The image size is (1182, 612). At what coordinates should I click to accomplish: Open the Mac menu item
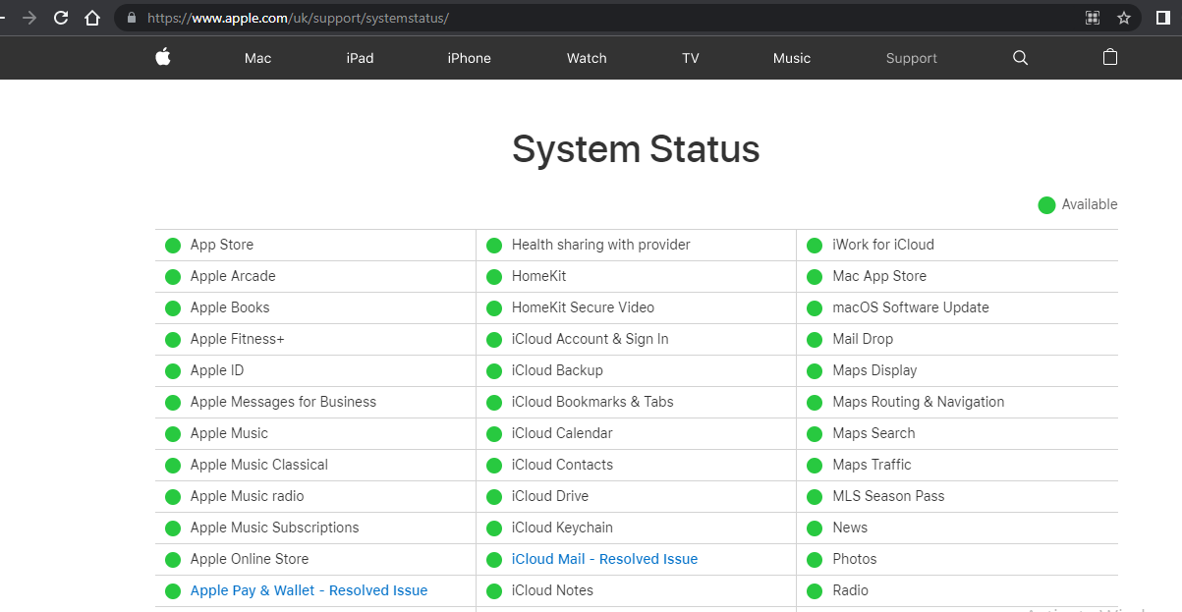tap(257, 58)
